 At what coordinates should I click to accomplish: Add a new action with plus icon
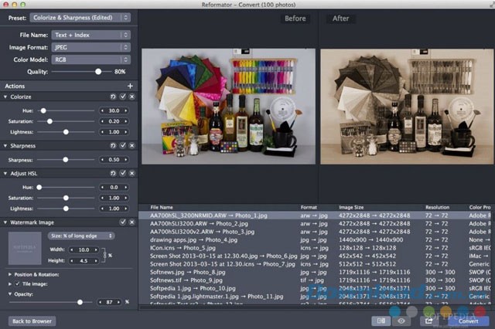pos(130,86)
